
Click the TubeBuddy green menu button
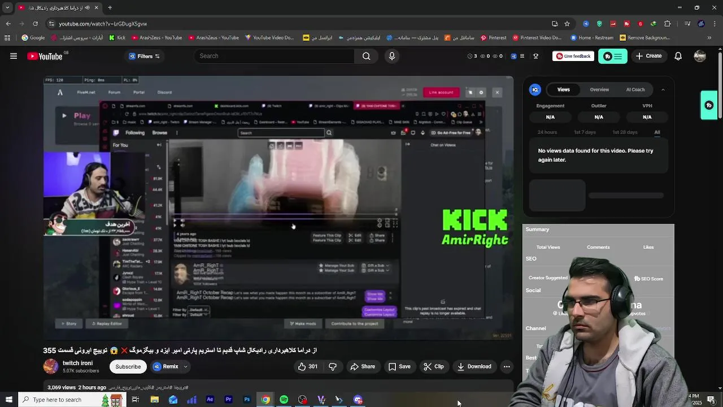coord(613,56)
